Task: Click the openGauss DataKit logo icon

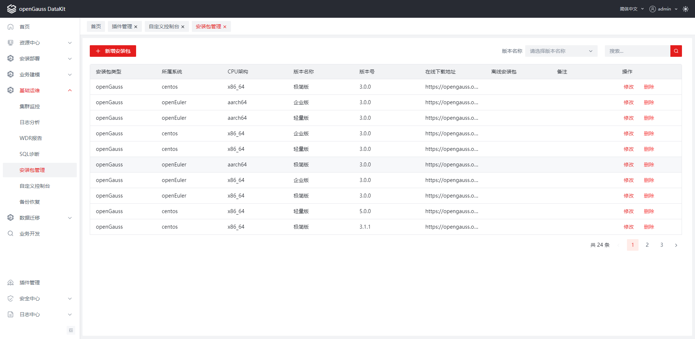Action: 12,9
